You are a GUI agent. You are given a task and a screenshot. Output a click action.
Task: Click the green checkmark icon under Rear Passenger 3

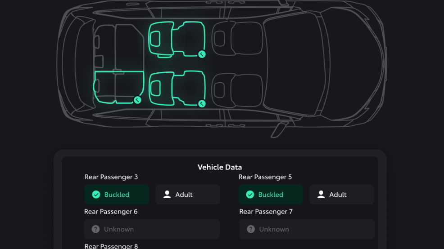click(96, 195)
